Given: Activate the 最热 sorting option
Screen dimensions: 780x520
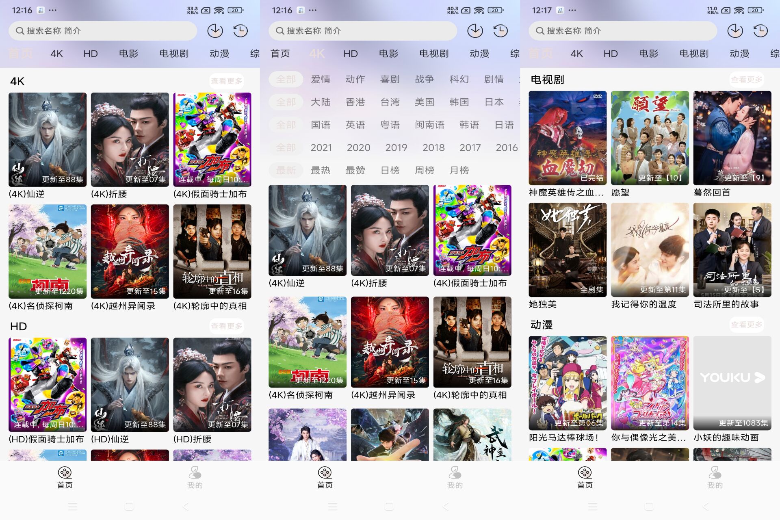Looking at the screenshot, I should (321, 170).
